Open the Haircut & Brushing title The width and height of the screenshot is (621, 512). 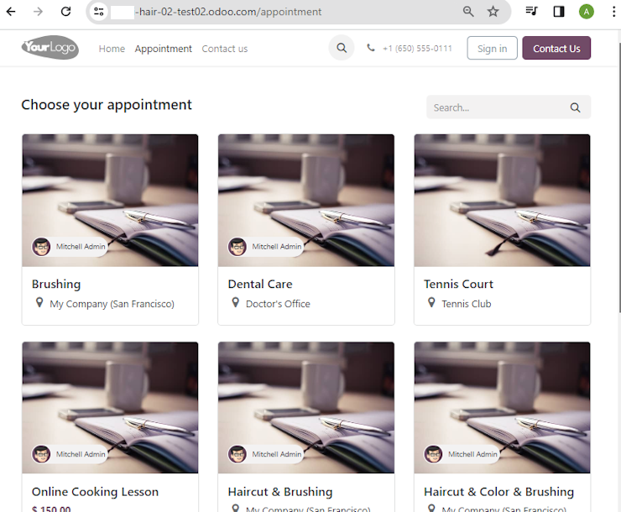280,492
